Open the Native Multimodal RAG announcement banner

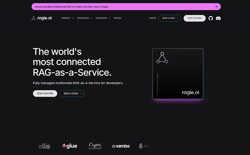point(126,7)
